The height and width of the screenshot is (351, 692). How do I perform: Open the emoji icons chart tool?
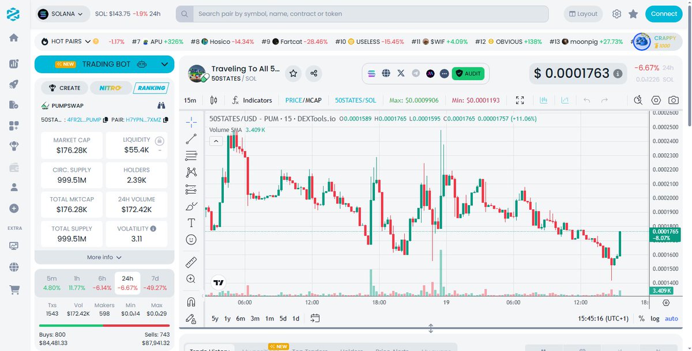click(x=191, y=239)
